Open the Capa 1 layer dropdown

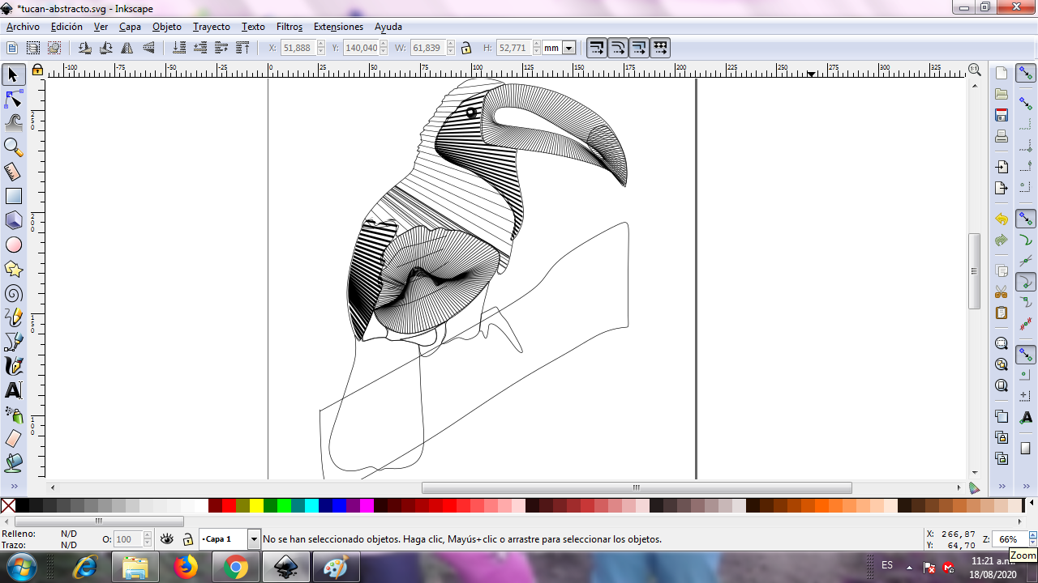(254, 539)
